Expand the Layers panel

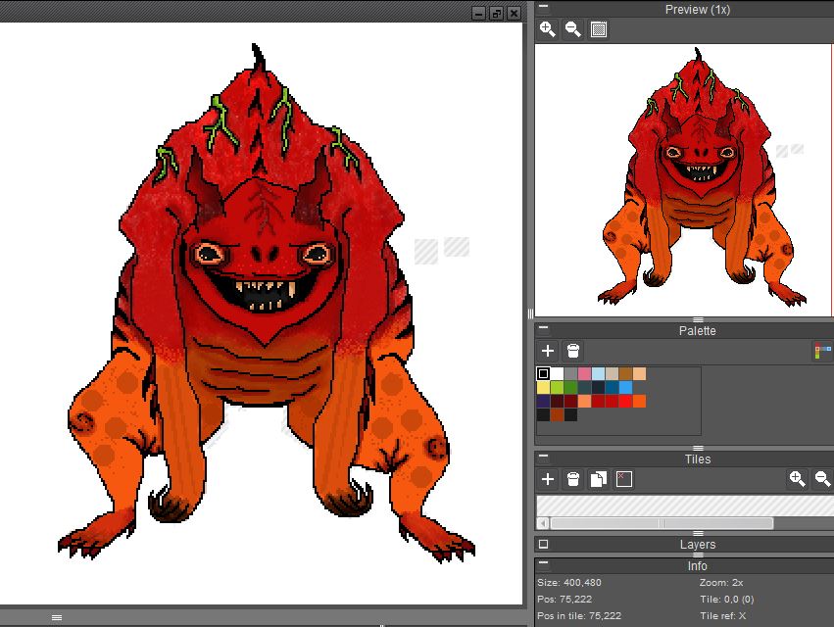point(544,544)
